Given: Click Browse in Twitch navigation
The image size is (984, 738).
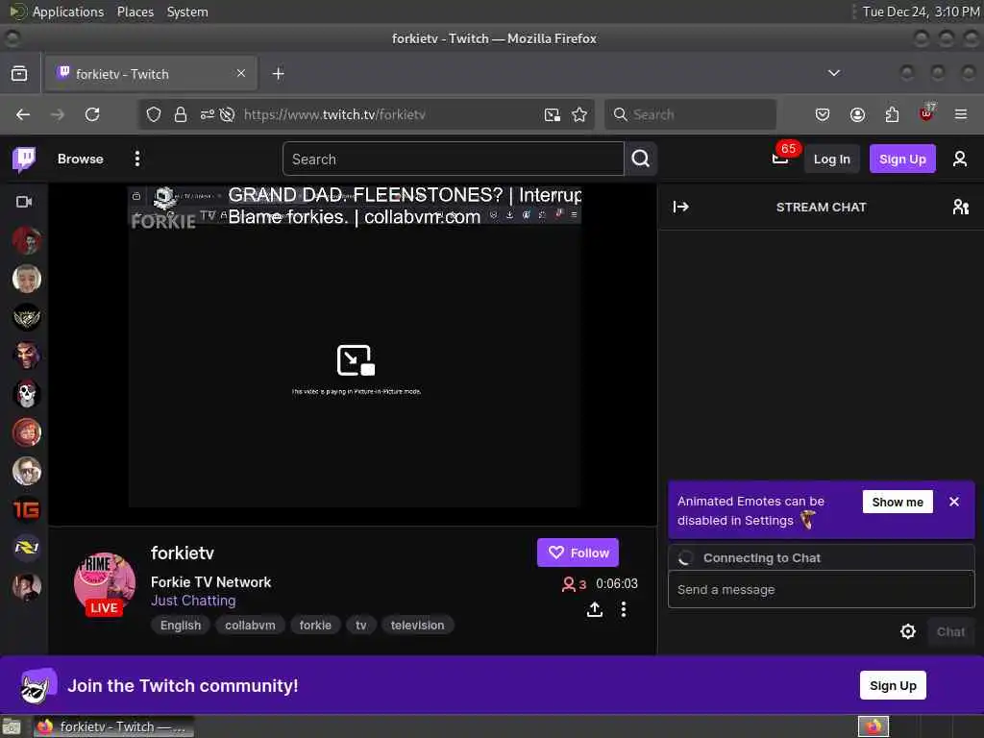Looking at the screenshot, I should [81, 159].
